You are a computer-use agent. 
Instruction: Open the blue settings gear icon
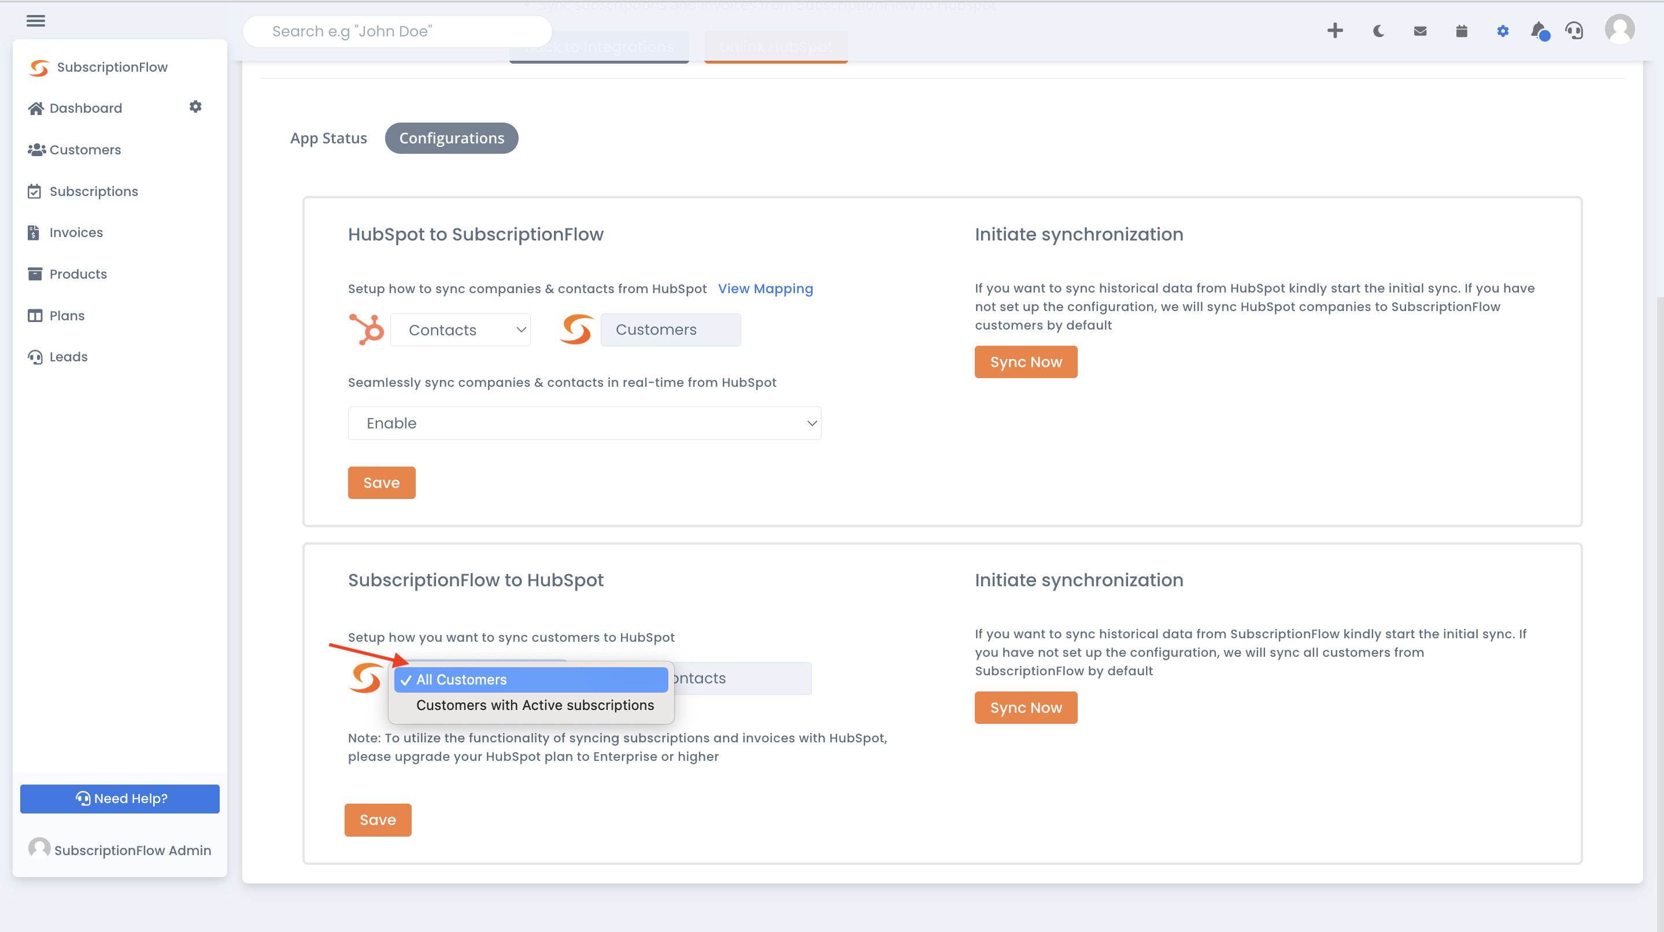point(1503,31)
